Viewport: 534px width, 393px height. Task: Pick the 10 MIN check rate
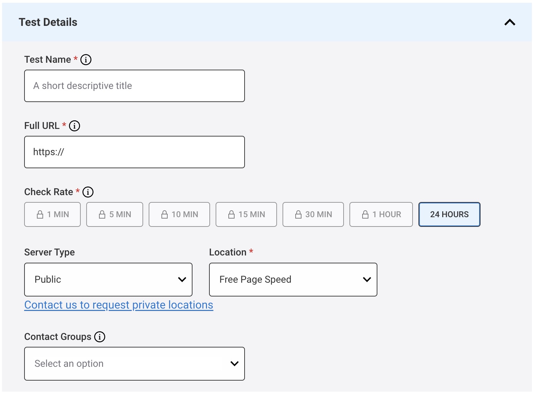tap(179, 214)
